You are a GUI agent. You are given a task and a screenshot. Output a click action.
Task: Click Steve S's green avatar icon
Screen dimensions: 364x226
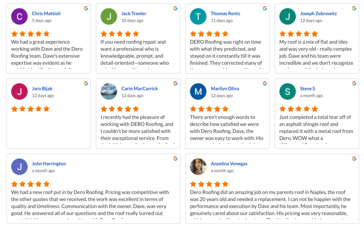coord(288,91)
